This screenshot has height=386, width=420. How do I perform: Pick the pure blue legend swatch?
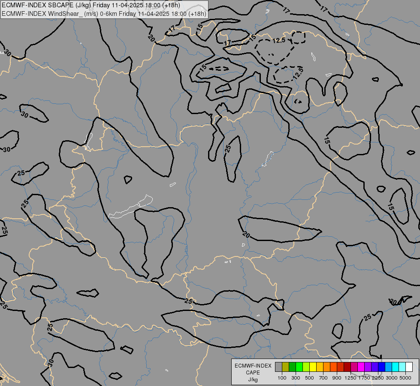[x=382, y=367]
